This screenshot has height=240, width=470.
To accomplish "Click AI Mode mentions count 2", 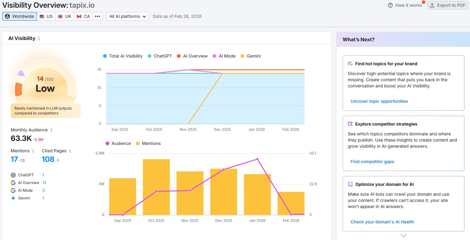I will tap(43, 190).
